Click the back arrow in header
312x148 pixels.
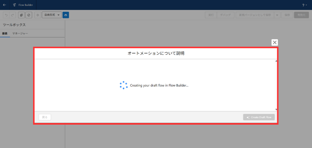[5, 5]
